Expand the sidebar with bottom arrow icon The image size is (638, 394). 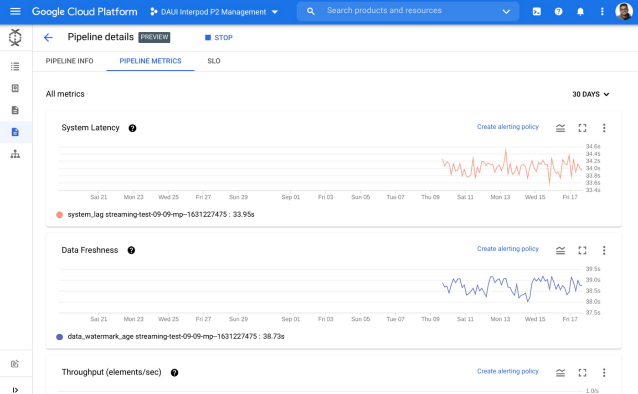click(x=15, y=389)
